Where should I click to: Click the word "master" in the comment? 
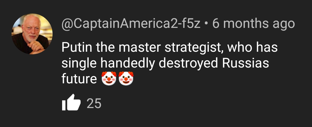pyautogui.click(x=139, y=48)
